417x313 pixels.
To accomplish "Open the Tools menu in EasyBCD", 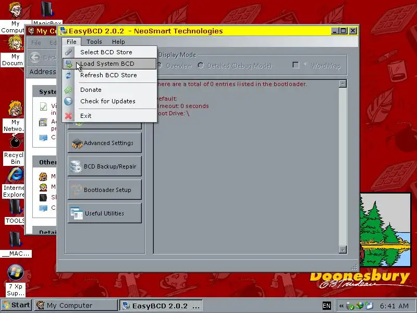I will [x=94, y=42].
